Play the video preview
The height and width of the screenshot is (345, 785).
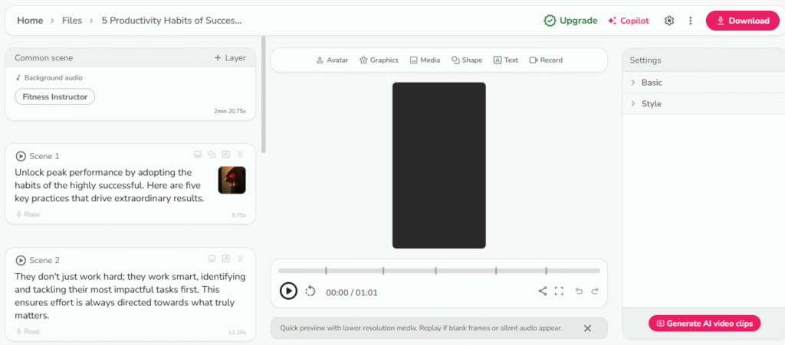pyautogui.click(x=288, y=291)
